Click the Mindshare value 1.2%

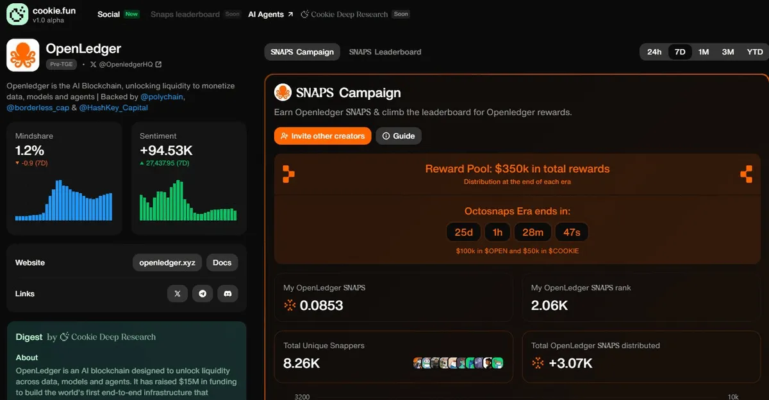[29, 150]
